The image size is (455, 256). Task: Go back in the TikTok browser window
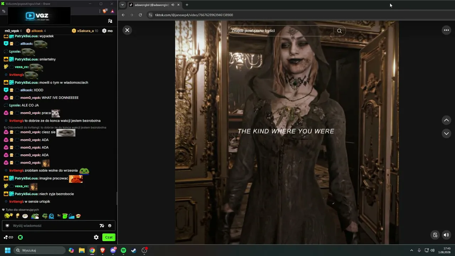[x=123, y=15]
